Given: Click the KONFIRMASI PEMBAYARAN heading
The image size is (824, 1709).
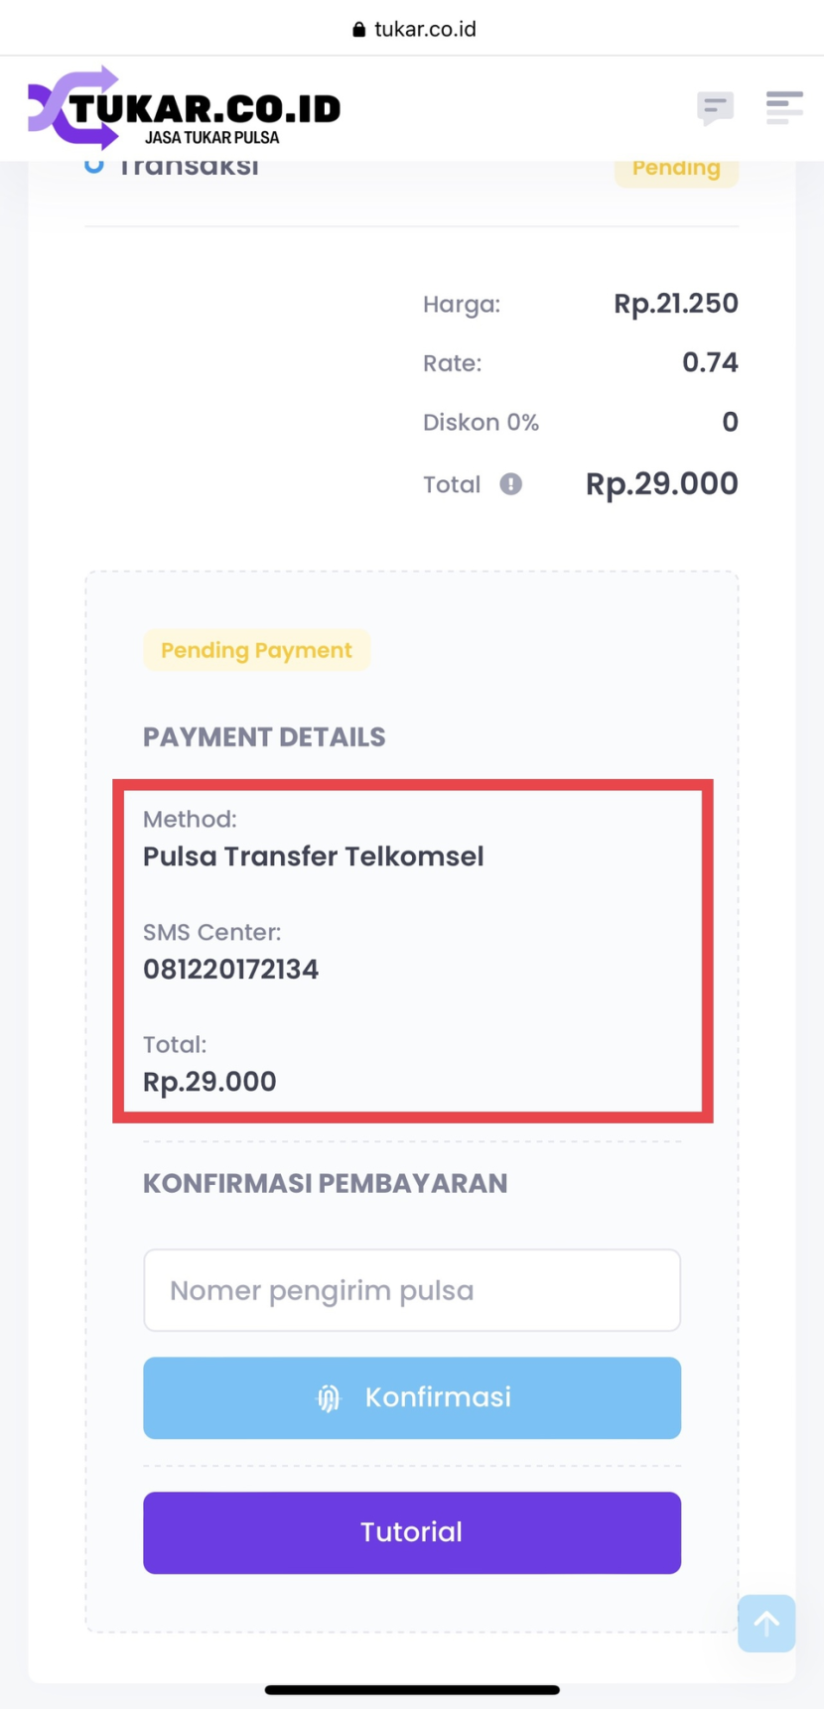Looking at the screenshot, I should (x=325, y=1183).
